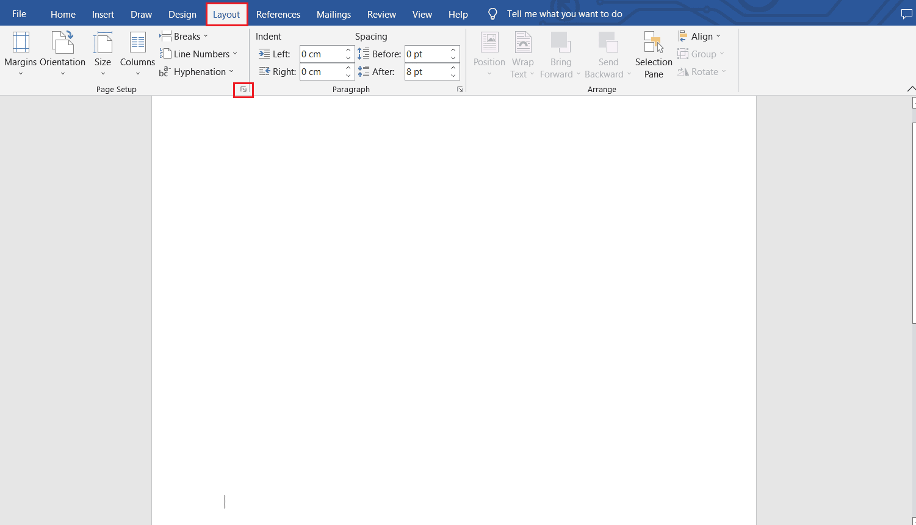This screenshot has width=916, height=525.
Task: Open the page Size gallery
Action: (103, 54)
